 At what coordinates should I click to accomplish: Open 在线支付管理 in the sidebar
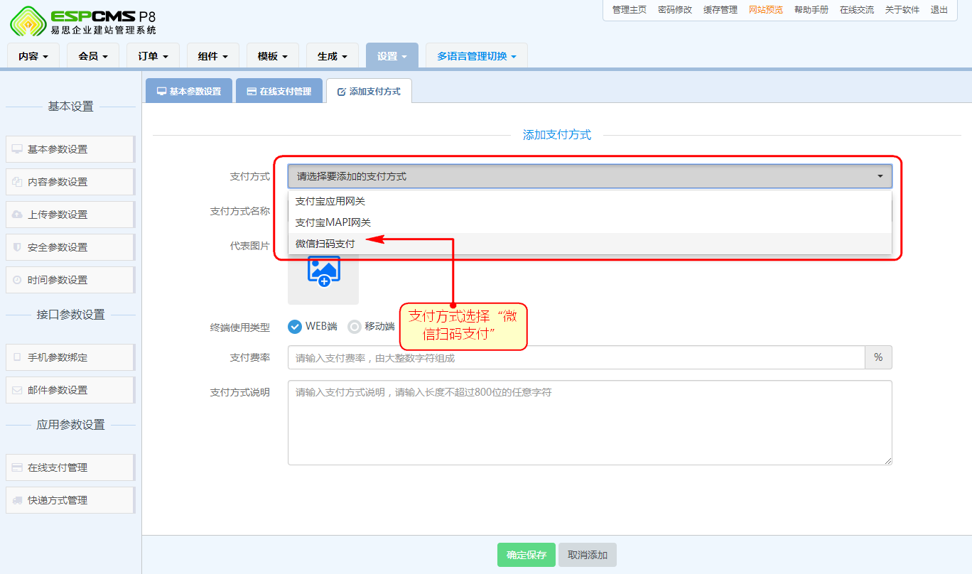tap(70, 467)
